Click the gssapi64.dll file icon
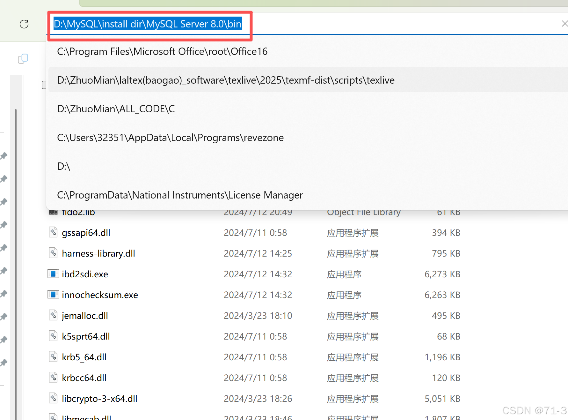This screenshot has width=568, height=420. (53, 232)
